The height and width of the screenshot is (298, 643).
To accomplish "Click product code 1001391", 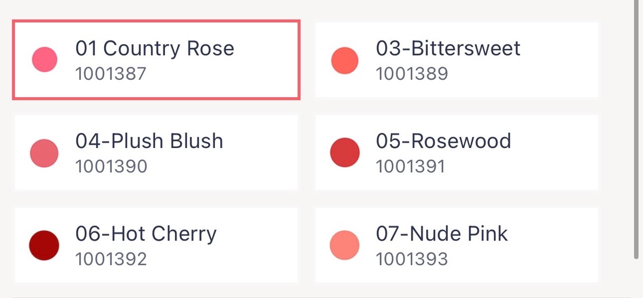I will (410, 166).
